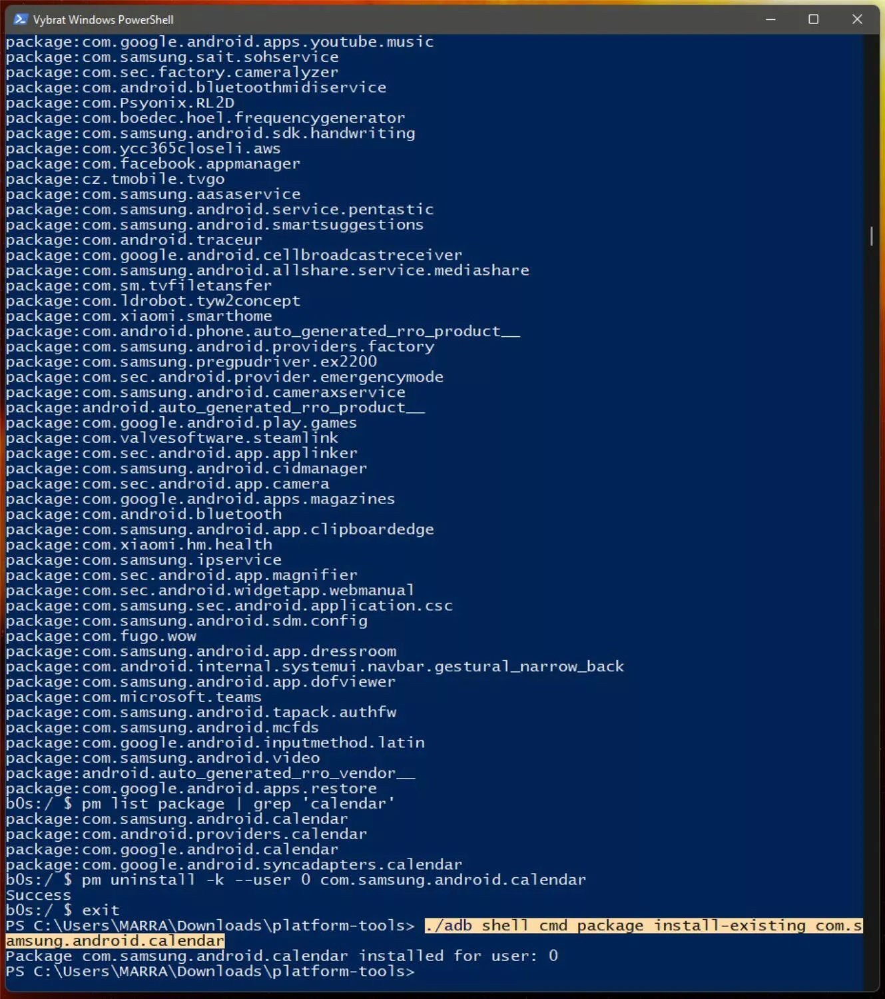The height and width of the screenshot is (999, 885).
Task: Click package:com.sec.factory.cameralyzer text
Action: (x=172, y=73)
